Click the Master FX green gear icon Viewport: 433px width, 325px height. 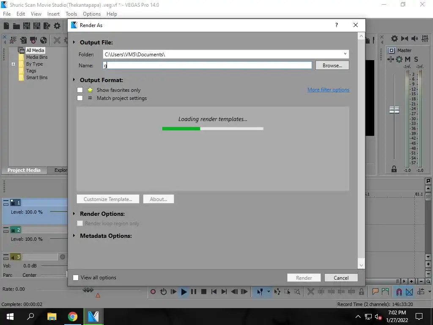399,59
